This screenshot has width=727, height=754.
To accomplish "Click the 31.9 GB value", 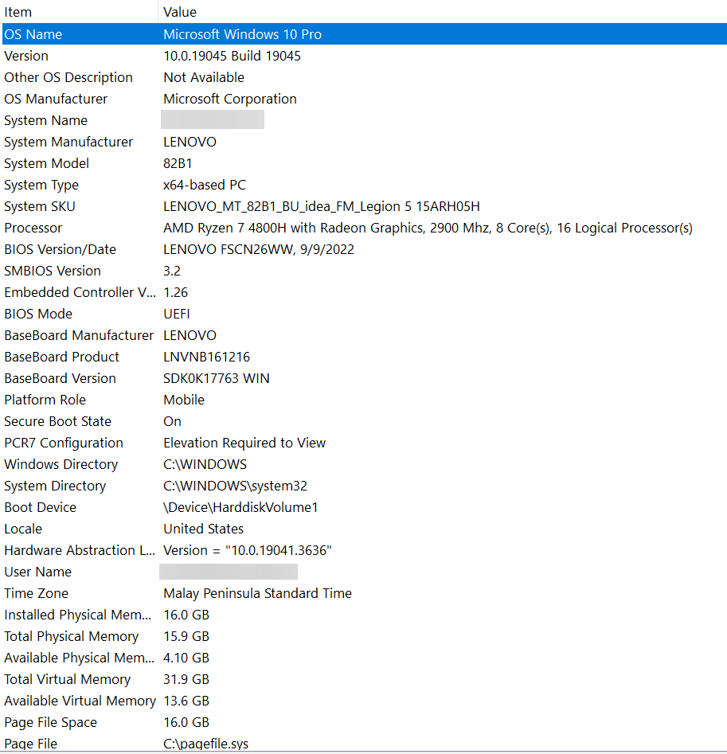I will (x=186, y=679).
